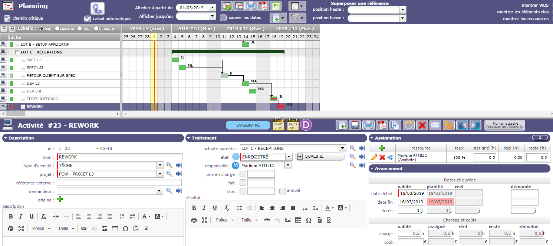553x246 pixels.
Task: Refresh the activity with undo arrows icon
Action: click(x=408, y=125)
